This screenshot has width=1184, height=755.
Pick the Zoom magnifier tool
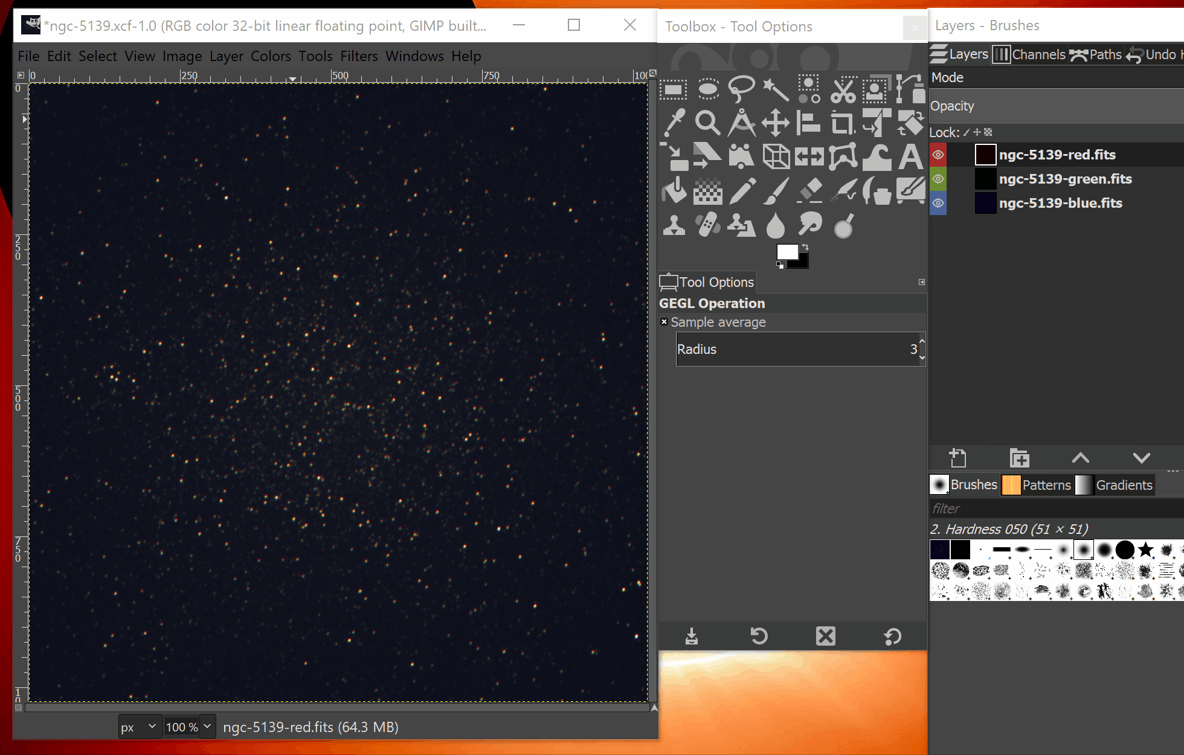[707, 123]
